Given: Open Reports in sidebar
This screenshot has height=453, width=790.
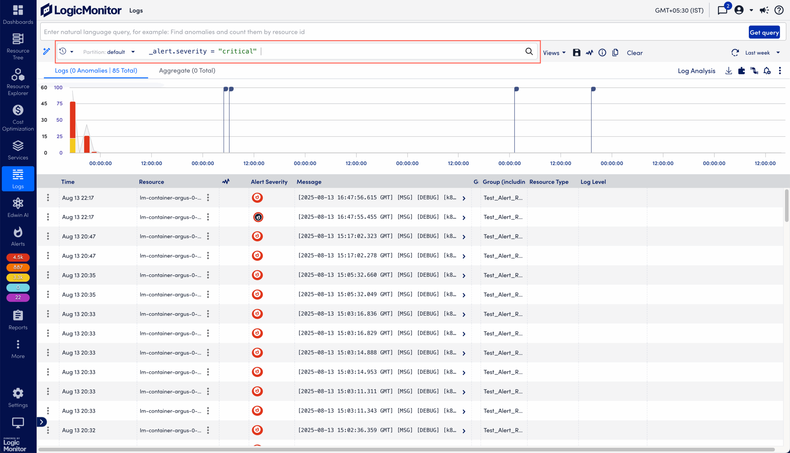Looking at the screenshot, I should click(x=18, y=320).
